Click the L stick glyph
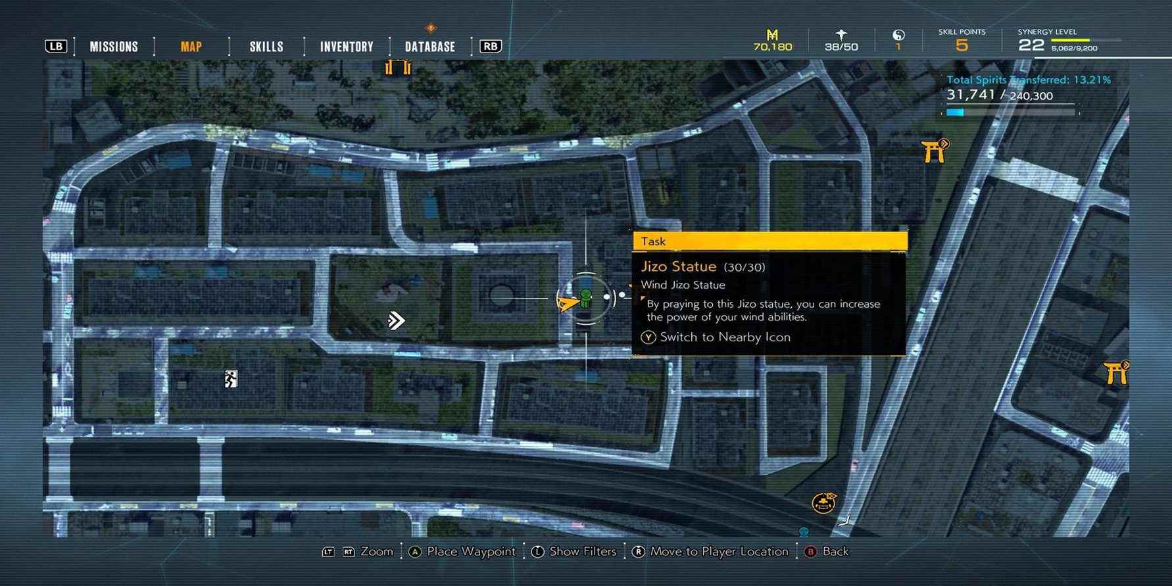Screen dimensions: 1172x586 coord(537,552)
